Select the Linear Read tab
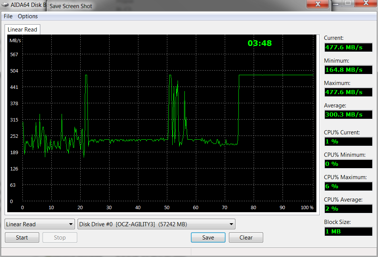The image size is (378, 257). point(22,30)
